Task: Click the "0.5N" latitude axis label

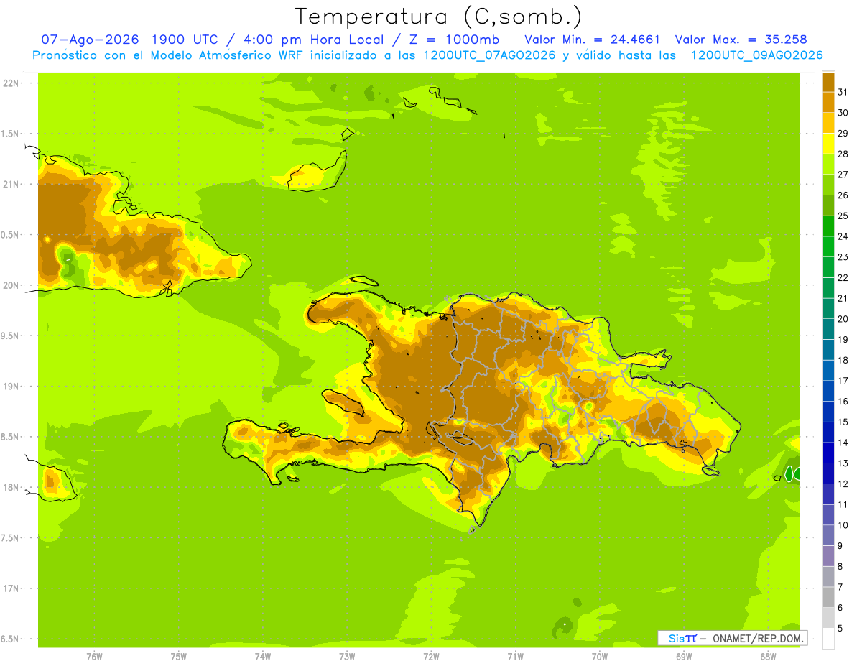Action: (x=10, y=235)
